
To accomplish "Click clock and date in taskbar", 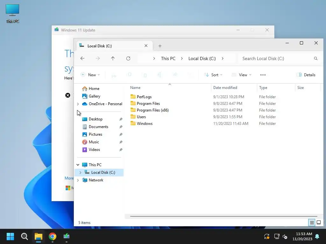I will click(302, 236).
